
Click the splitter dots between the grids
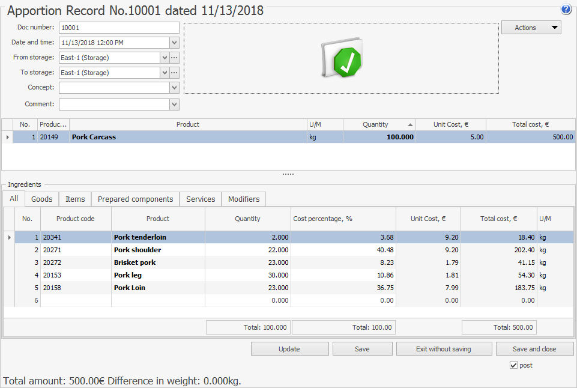288,174
